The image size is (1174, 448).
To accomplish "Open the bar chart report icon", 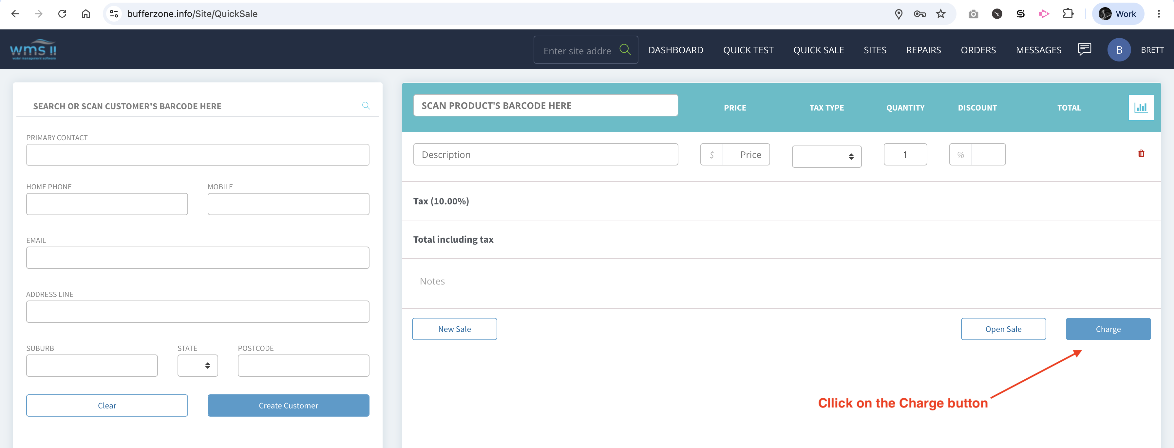I will point(1141,107).
